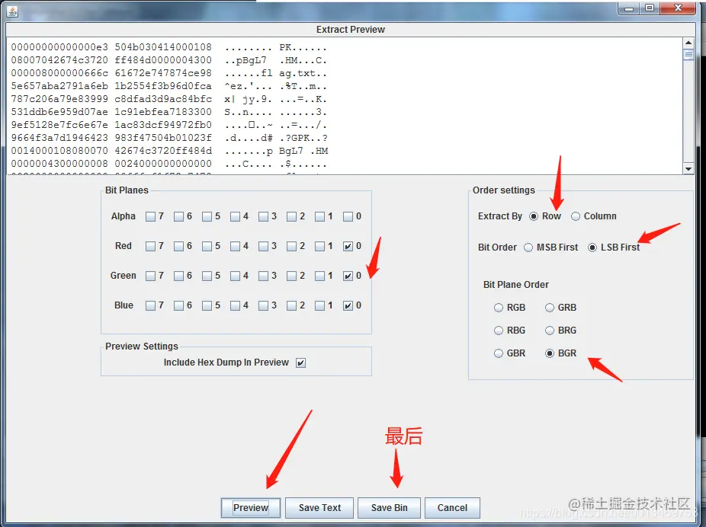Minimize the Extract Preview window
The height and width of the screenshot is (527, 706).
coord(629,8)
